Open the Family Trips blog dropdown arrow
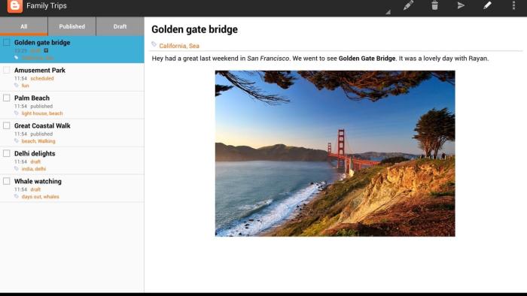Viewport: 527px width, 296px height. coord(388,12)
